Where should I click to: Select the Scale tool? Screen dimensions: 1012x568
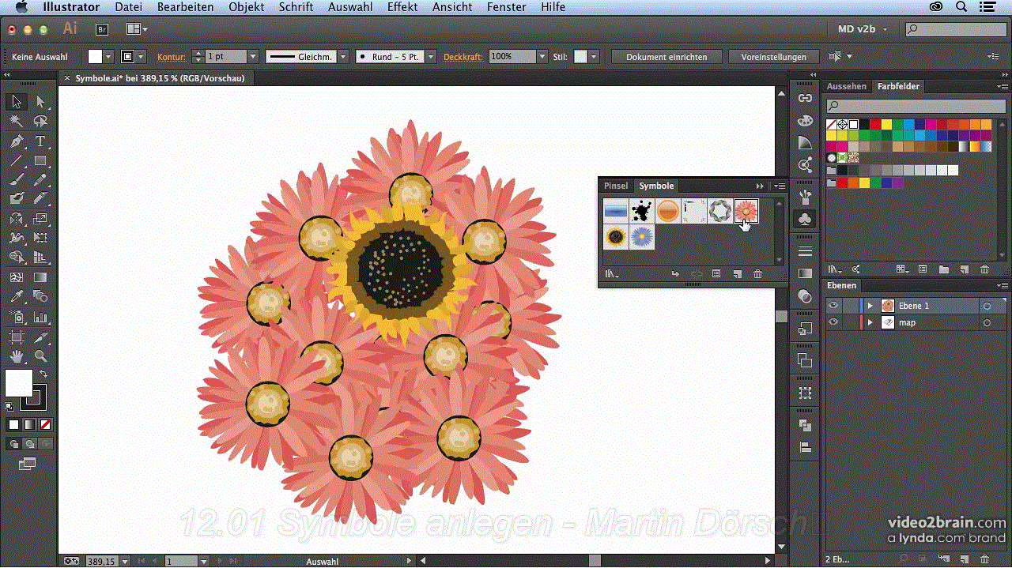click(x=40, y=219)
